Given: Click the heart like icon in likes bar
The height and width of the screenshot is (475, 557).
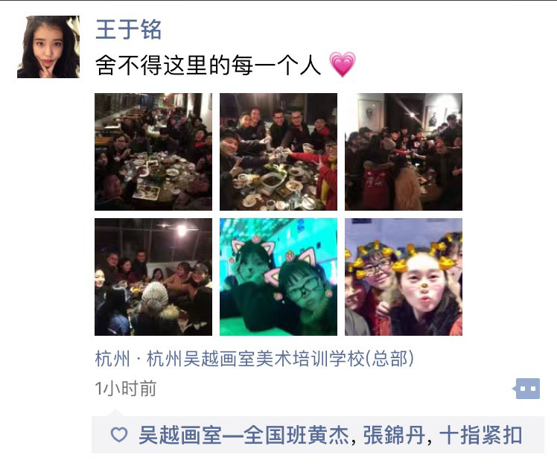Looking at the screenshot, I should pyautogui.click(x=119, y=435).
